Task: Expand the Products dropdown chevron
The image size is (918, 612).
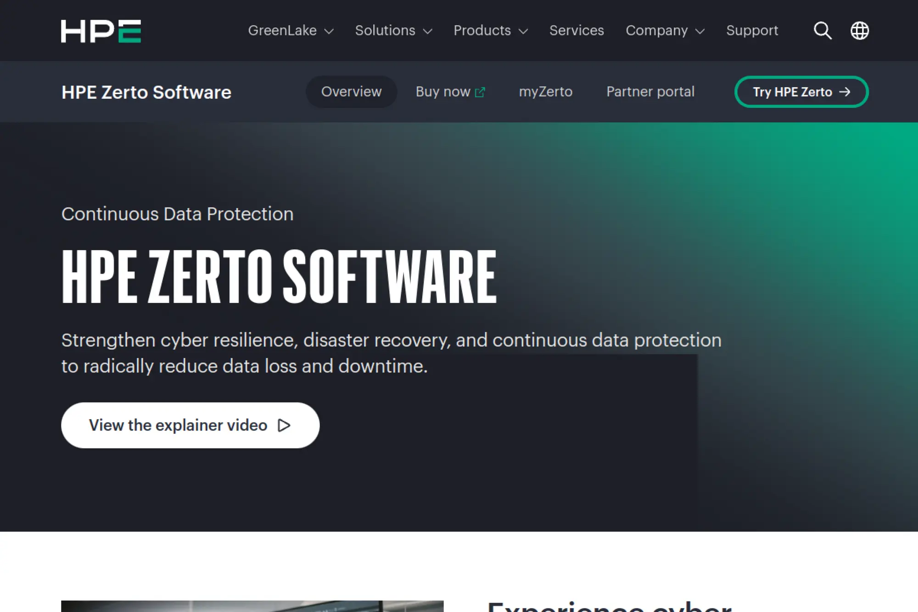Action: [x=523, y=31]
